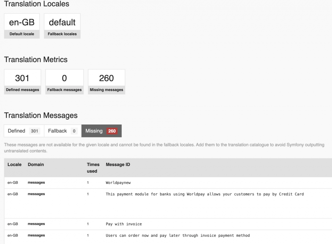Viewport: 332px width, 244px height.
Task: Click the 301 Defined messages metric
Action: 23,81
